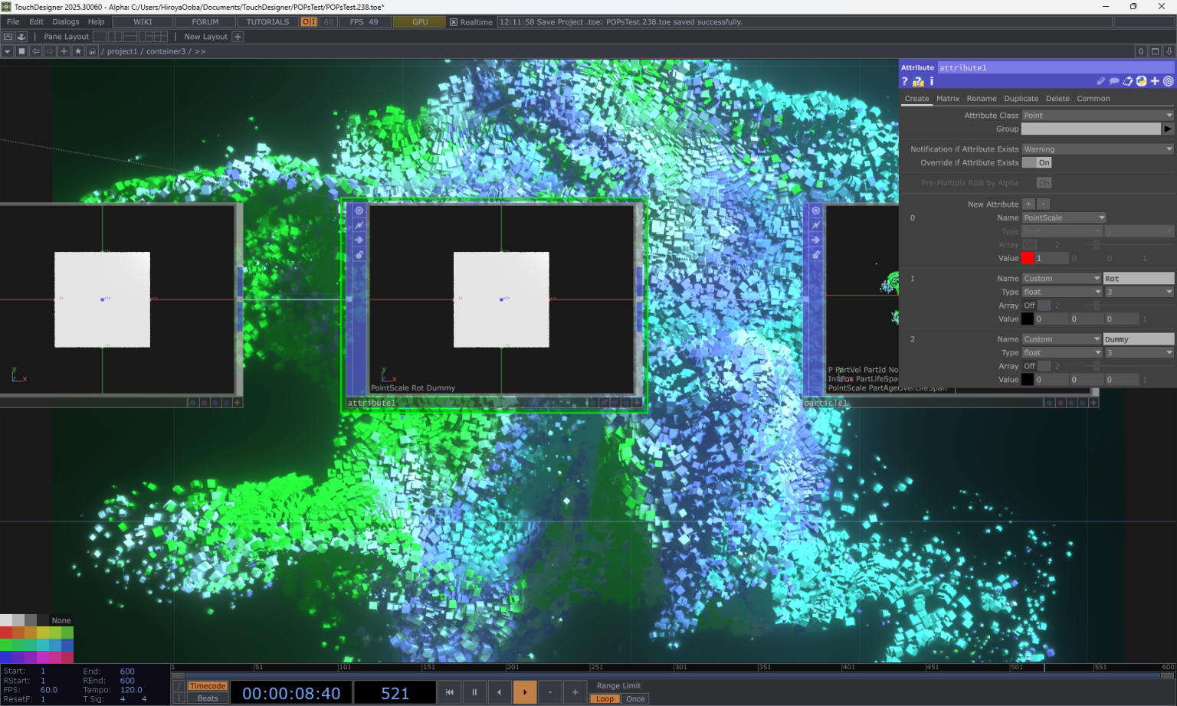1177x706 pixels.
Task: Turn off Override if Attribute Exists
Action: tap(1037, 162)
